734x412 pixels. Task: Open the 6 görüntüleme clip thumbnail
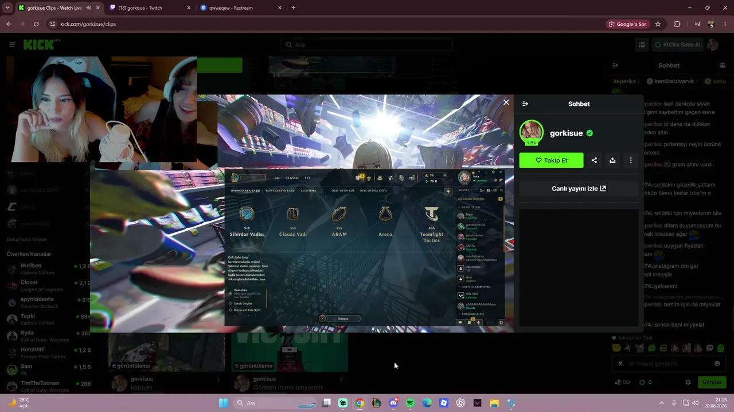tap(167, 351)
